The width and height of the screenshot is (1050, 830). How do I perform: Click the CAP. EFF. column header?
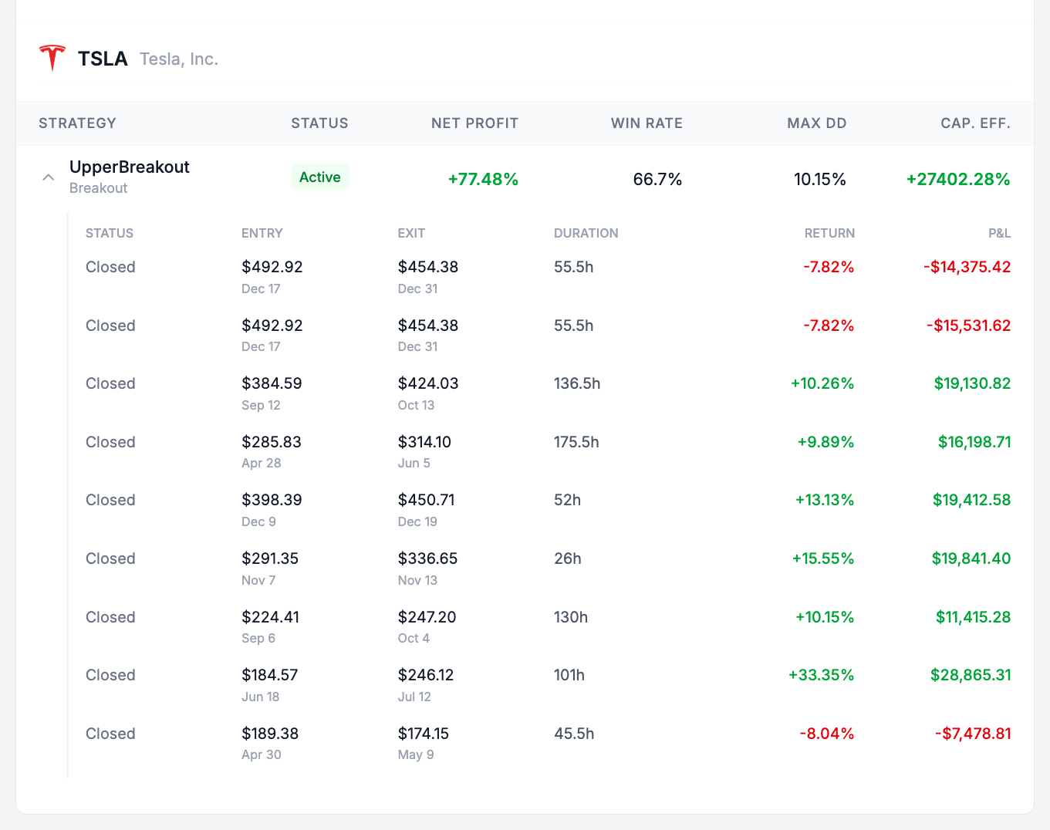974,123
